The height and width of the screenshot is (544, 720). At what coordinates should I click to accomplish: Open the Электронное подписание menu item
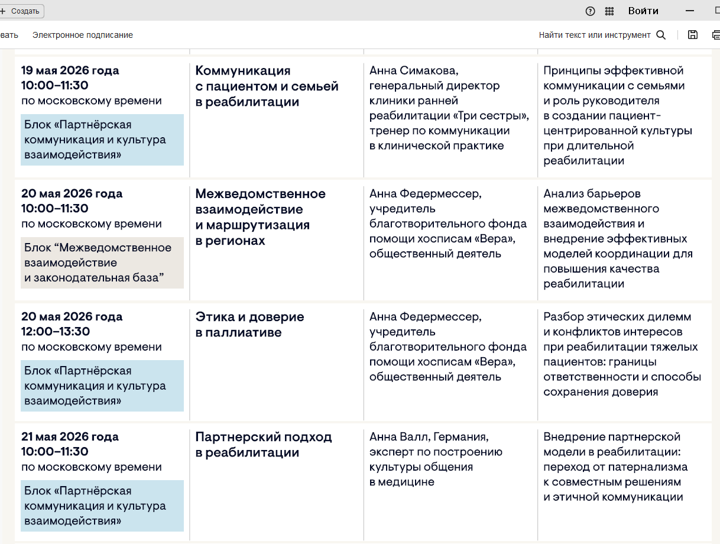(83, 35)
